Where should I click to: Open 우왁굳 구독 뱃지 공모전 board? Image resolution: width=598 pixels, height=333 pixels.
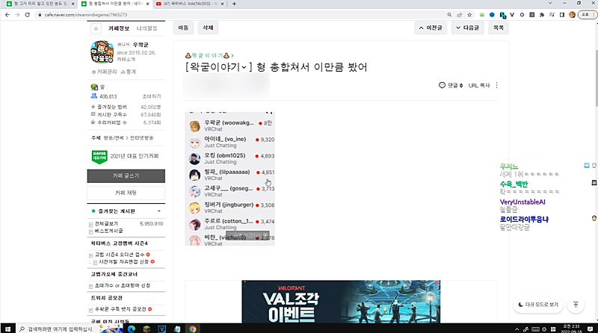[120, 309]
